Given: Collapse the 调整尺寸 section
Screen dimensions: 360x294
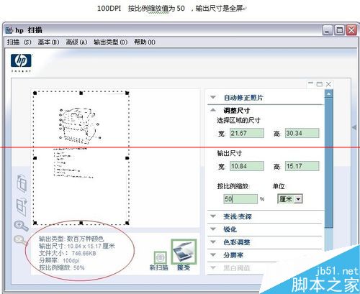Looking at the screenshot, I should coord(213,110).
